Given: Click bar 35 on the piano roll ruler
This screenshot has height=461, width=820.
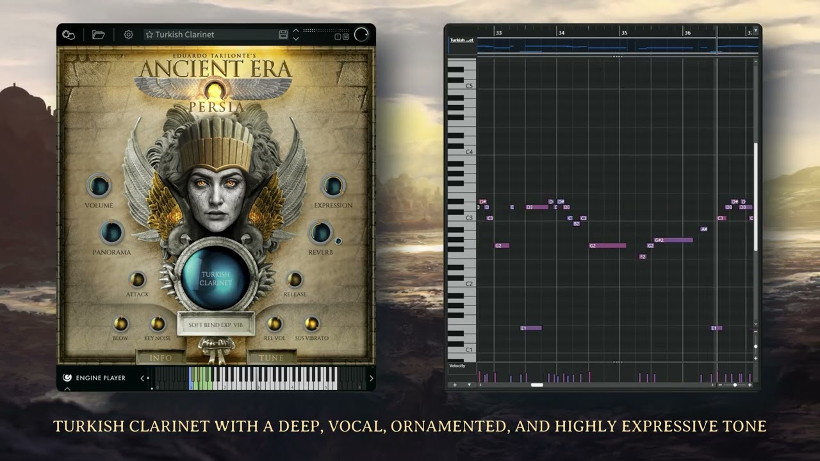Looking at the screenshot, I should point(625,33).
